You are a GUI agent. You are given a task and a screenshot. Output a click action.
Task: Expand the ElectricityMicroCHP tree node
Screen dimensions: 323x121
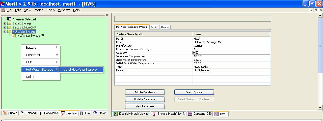click(5, 27)
